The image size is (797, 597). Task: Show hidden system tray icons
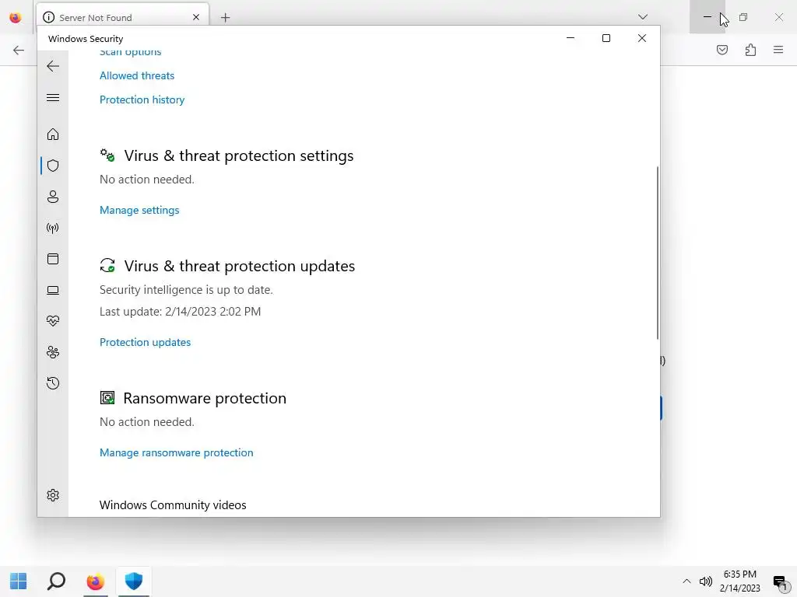pos(686,581)
